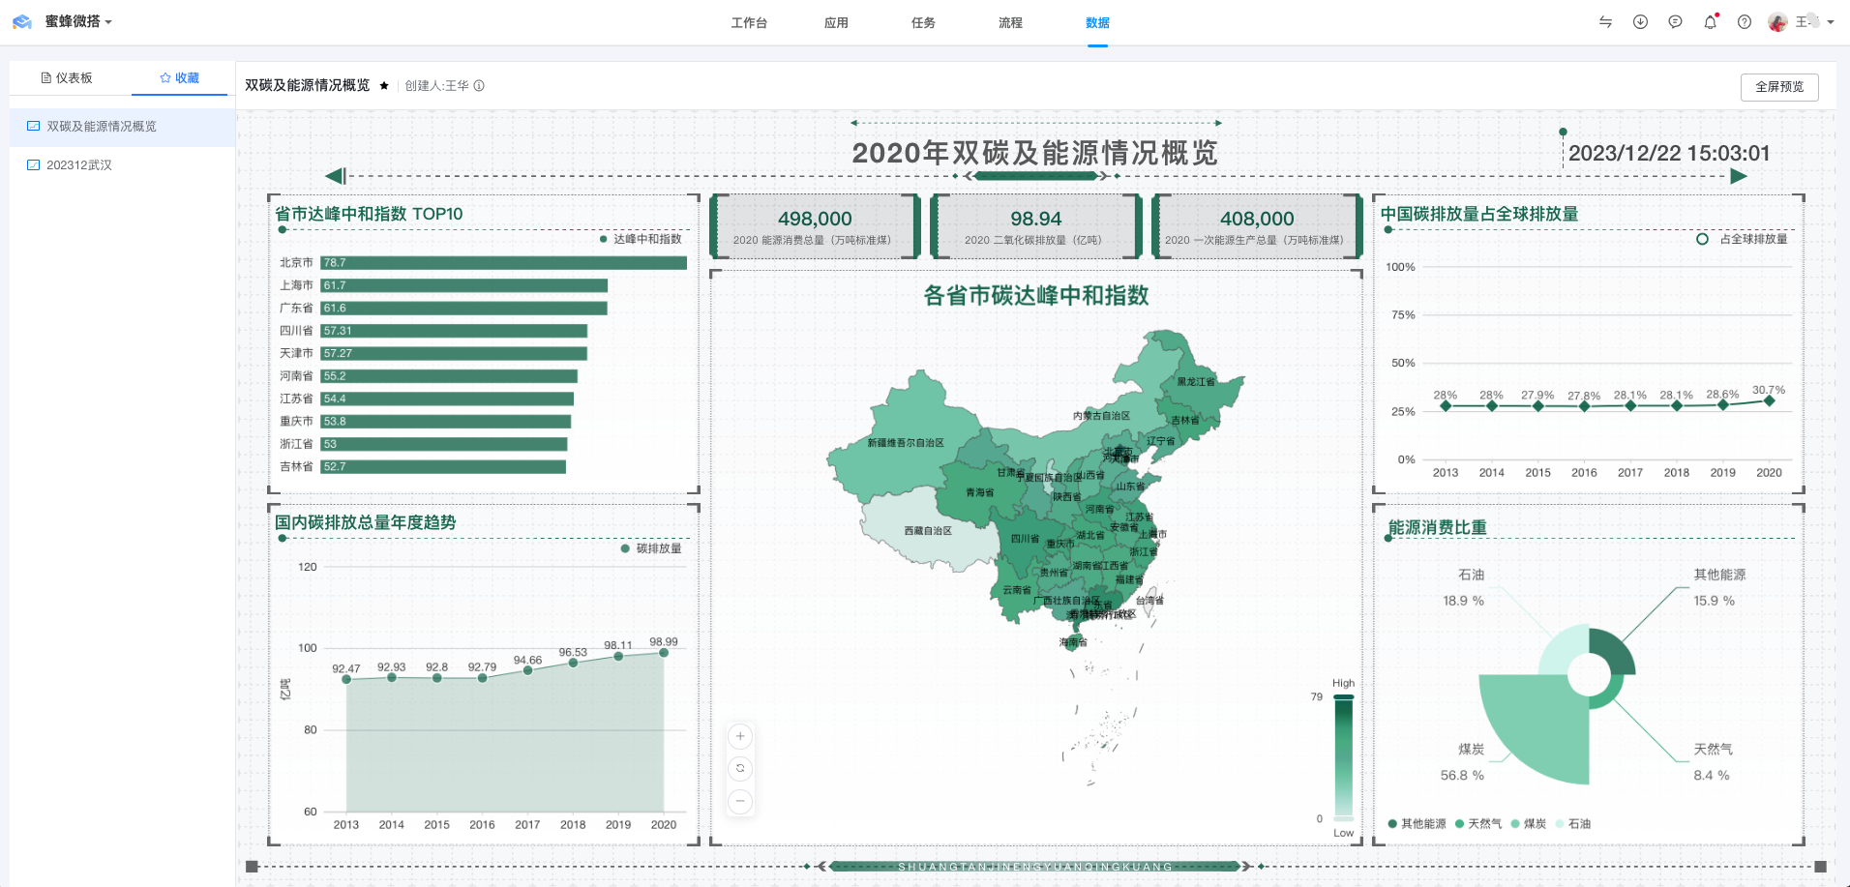Open the 流程 menu in top navigation
This screenshot has width=1850, height=887.
click(x=1010, y=23)
